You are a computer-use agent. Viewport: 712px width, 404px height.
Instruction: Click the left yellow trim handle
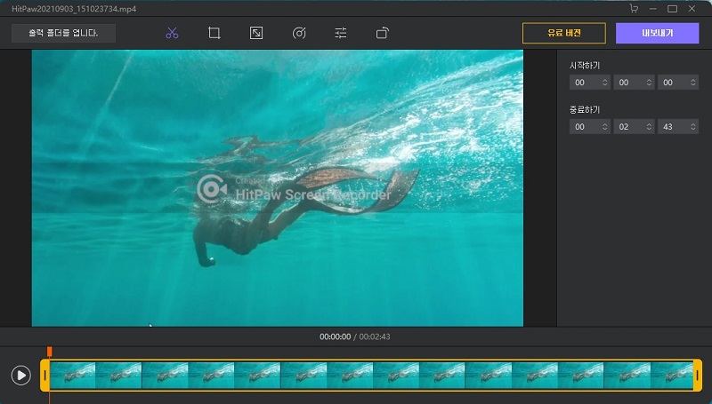[44, 376]
